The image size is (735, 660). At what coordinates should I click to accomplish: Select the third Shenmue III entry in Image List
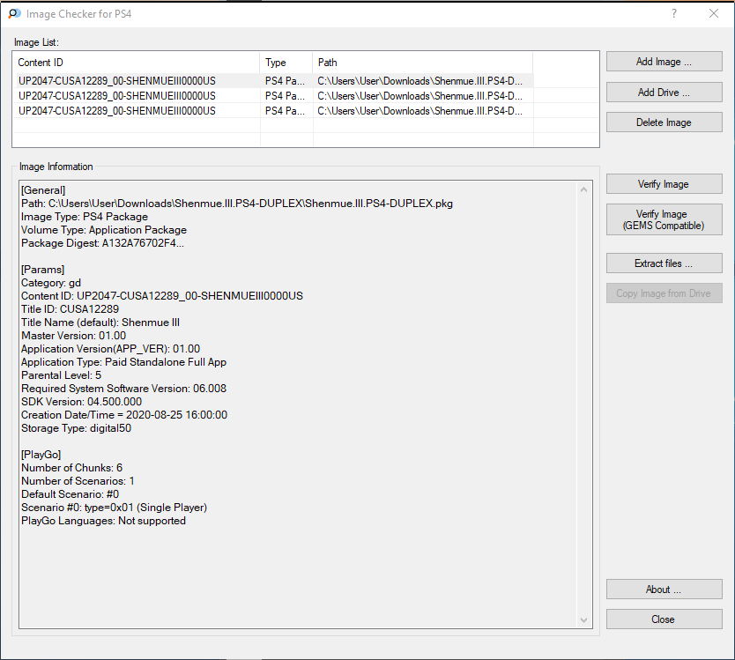[x=275, y=111]
